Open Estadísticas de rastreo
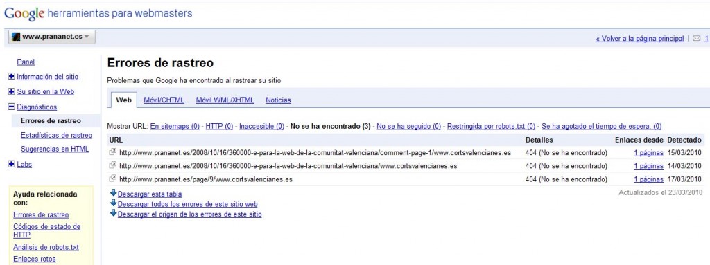 click(x=56, y=135)
